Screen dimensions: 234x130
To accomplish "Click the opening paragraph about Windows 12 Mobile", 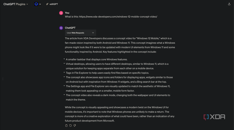I will 118,45.
